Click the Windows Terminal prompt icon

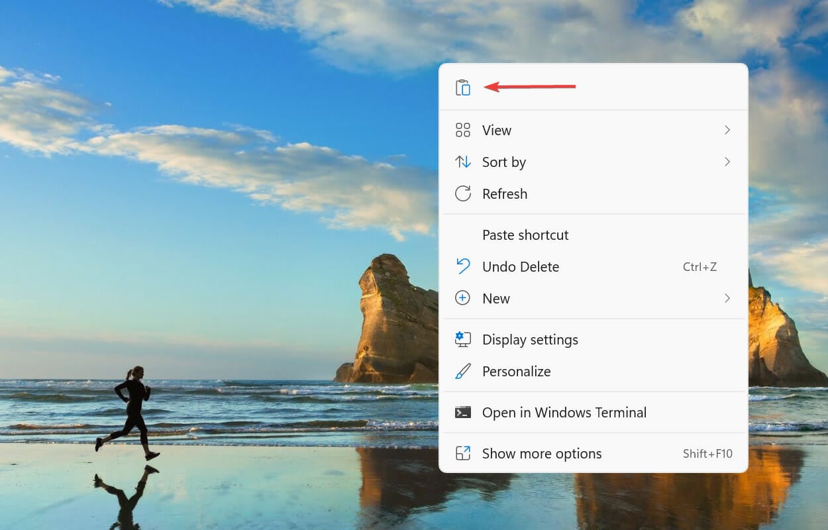[x=463, y=412]
